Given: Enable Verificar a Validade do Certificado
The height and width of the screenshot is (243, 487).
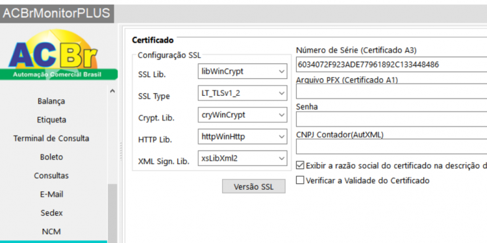Looking at the screenshot, I should (x=300, y=180).
